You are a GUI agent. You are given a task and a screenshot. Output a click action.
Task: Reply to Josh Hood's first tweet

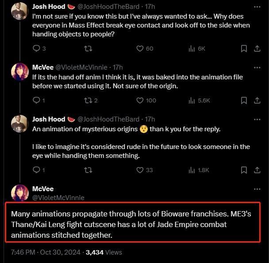(x=36, y=48)
